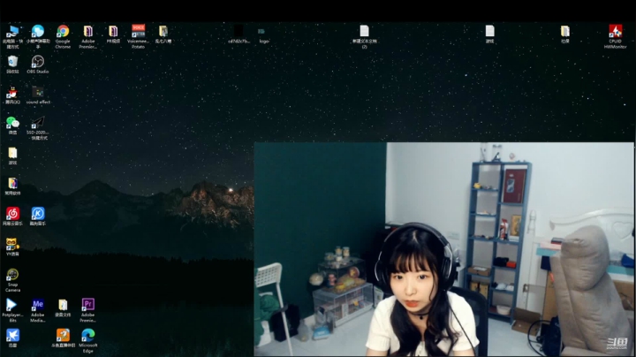
Task: Launch the WeChat desktop shortcut
Action: [12, 123]
